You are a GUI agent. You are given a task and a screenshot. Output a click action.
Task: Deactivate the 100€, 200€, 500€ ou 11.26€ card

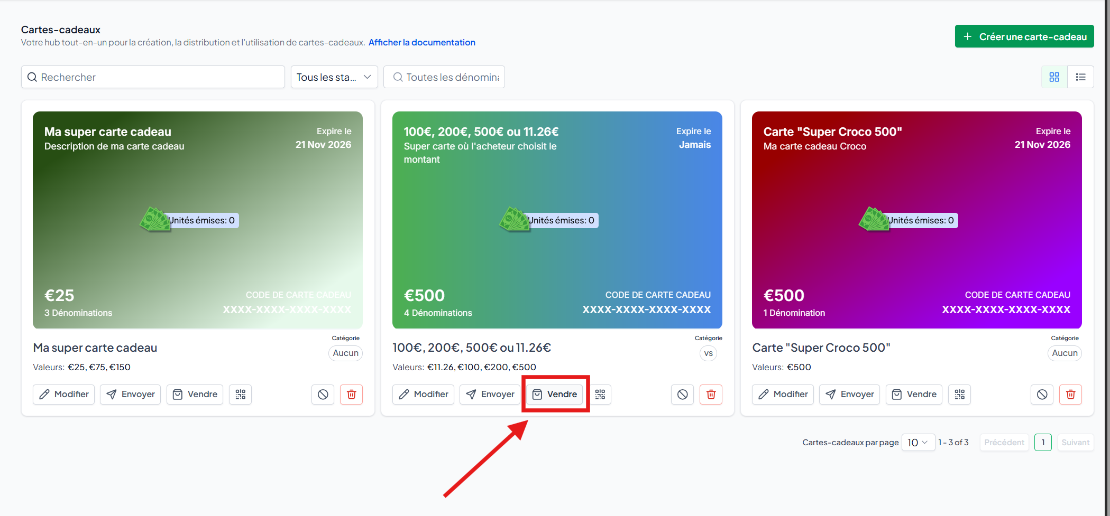[x=682, y=395]
